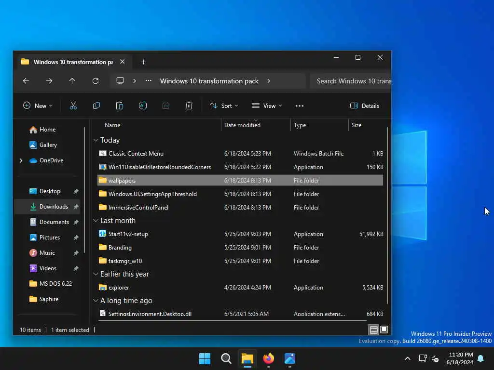Refresh the folder view
Screen dimensions: 494x370
click(96, 81)
